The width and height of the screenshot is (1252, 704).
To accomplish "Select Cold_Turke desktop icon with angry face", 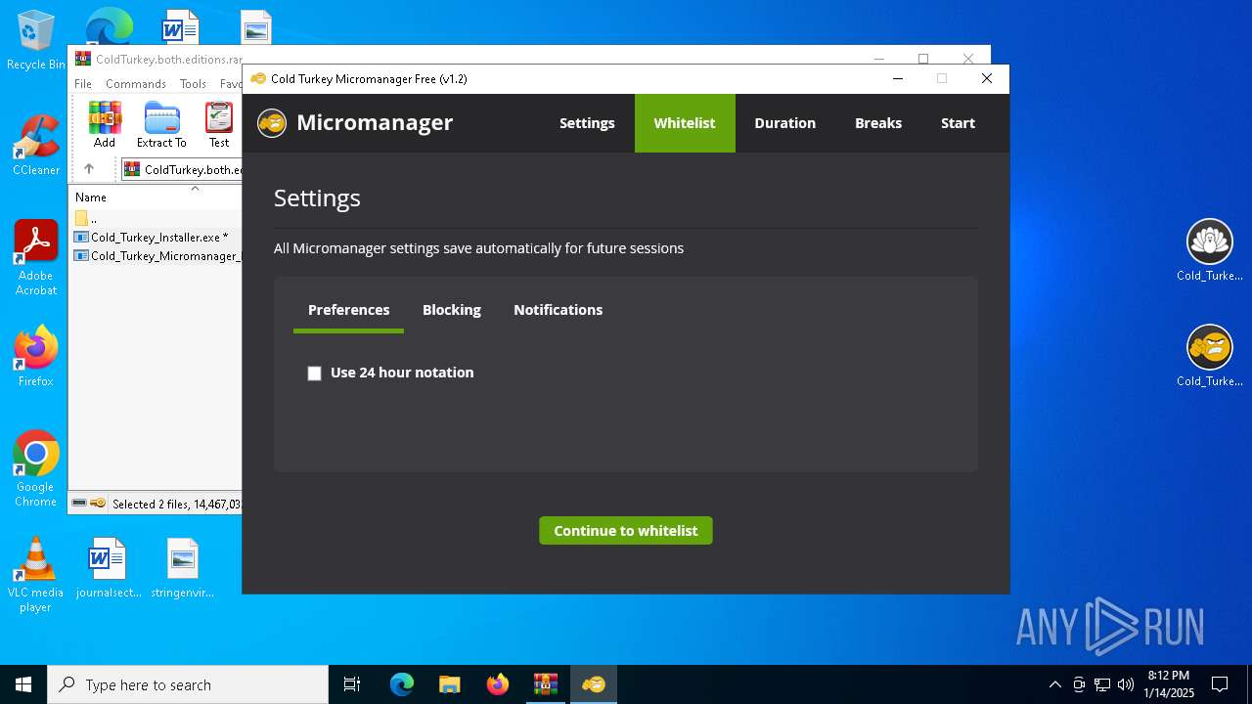I will (x=1210, y=356).
